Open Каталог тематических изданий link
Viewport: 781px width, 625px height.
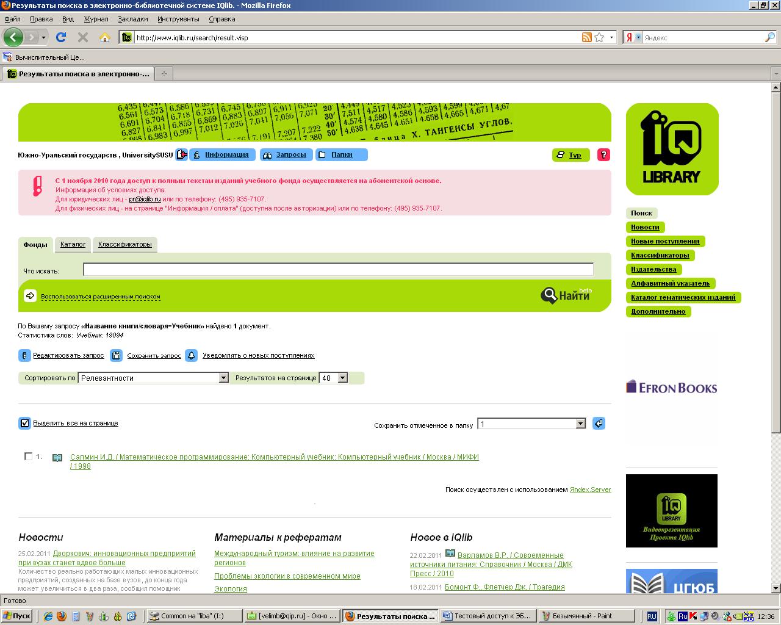coord(683,297)
